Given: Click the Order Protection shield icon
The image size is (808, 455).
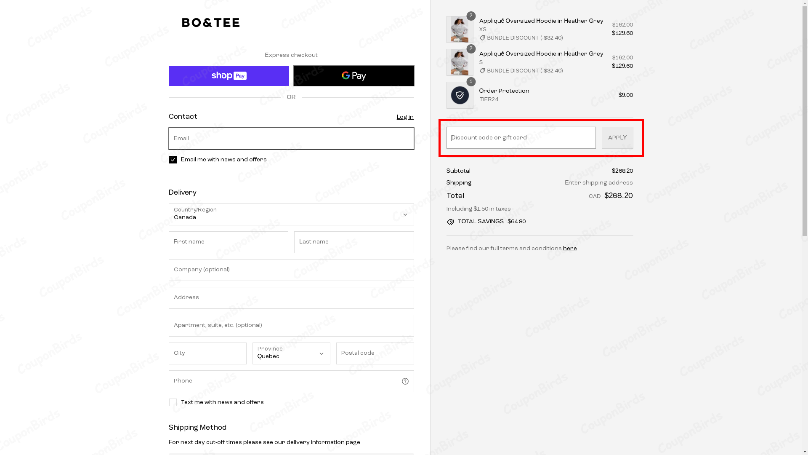Looking at the screenshot, I should 460,95.
